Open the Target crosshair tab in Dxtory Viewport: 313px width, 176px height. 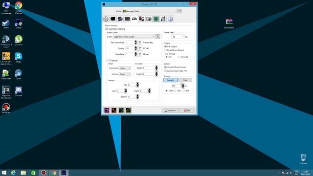coord(106,19)
